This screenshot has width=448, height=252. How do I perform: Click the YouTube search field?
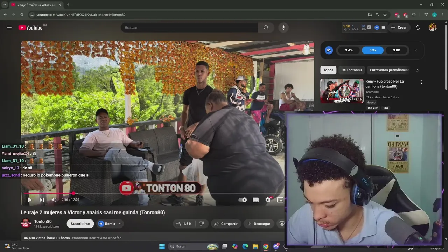point(189,28)
